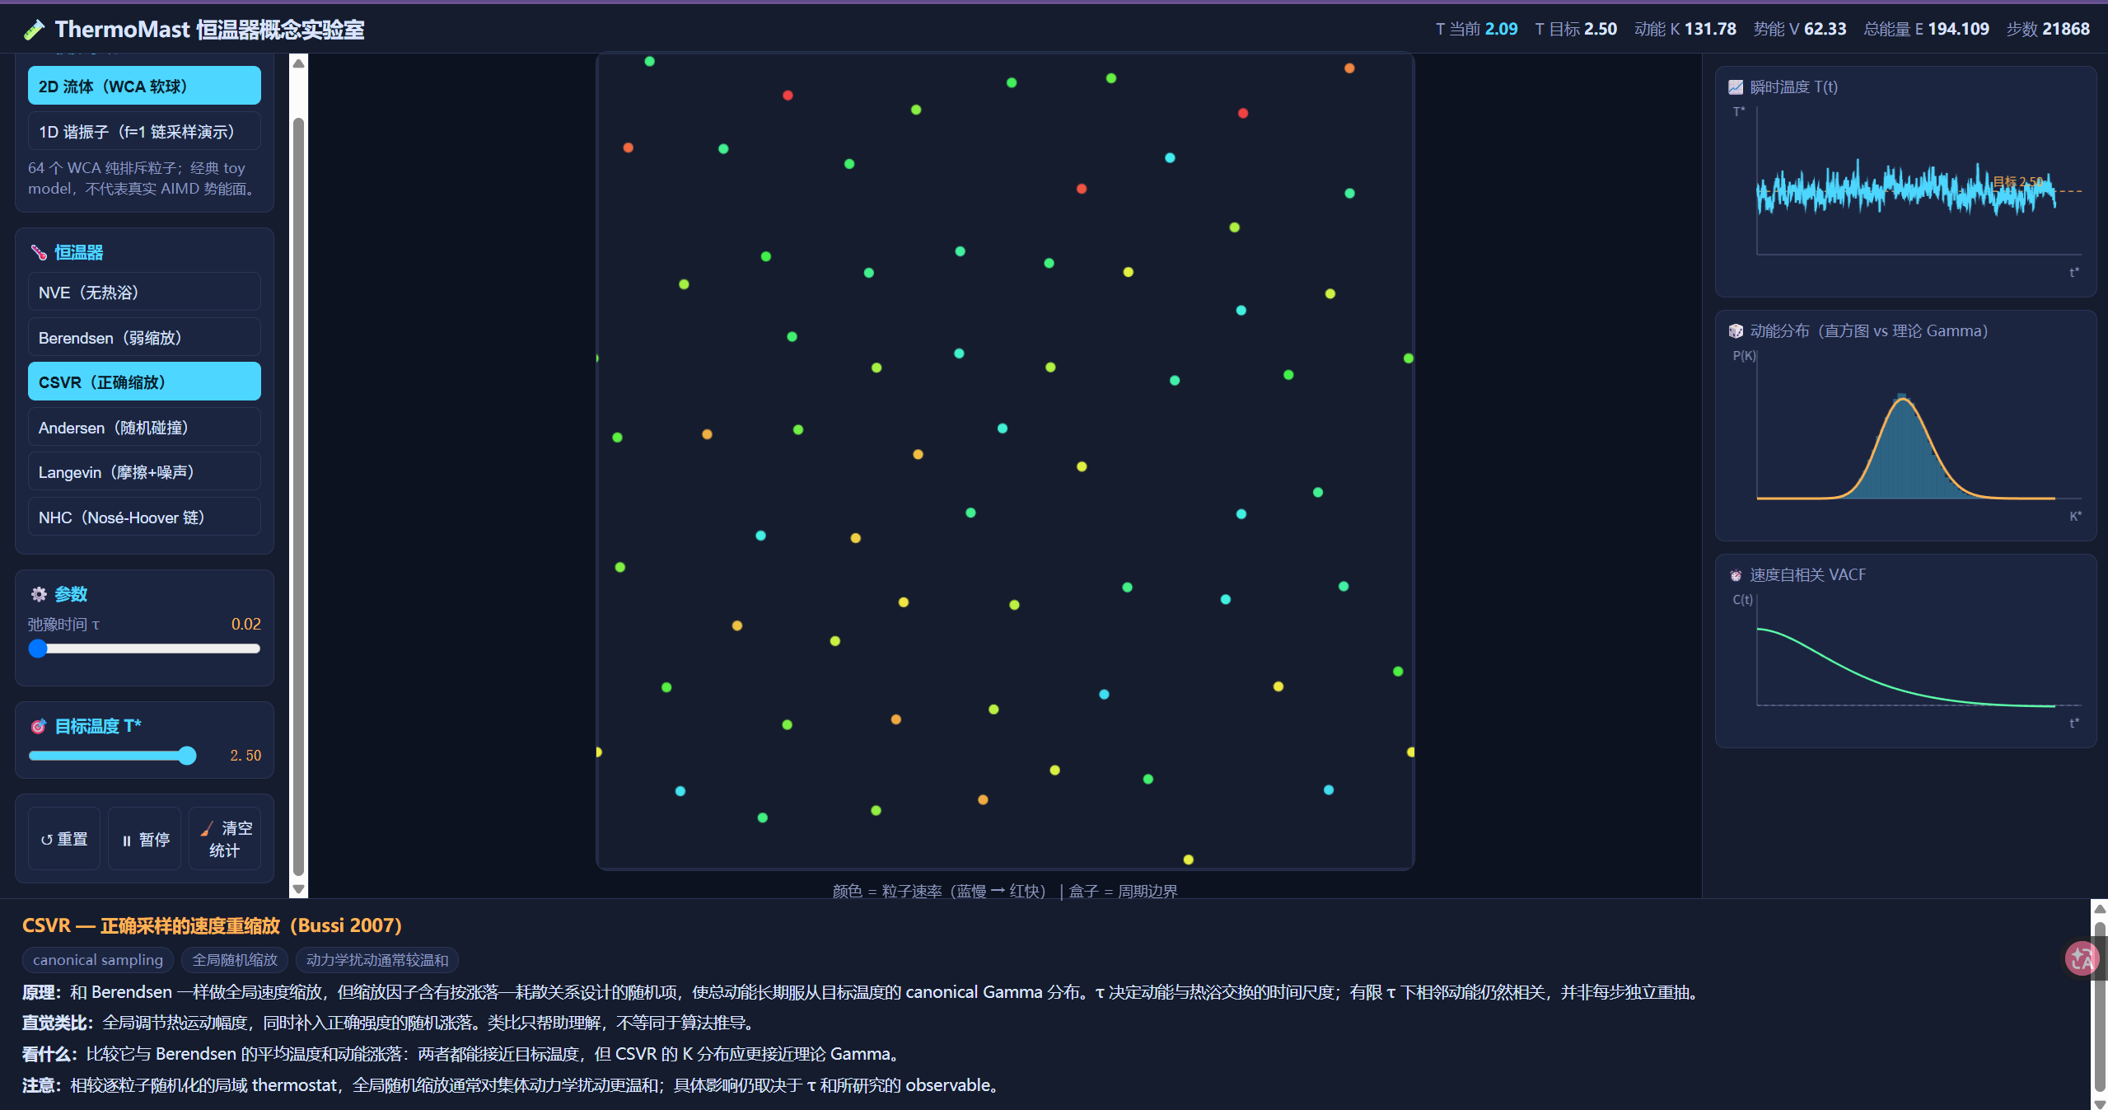Click the 2.50 target temperature value
This screenshot has width=2108, height=1110.
[245, 756]
